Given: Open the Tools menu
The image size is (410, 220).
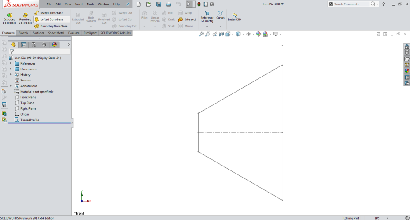Looking at the screenshot, I should [x=90, y=4].
